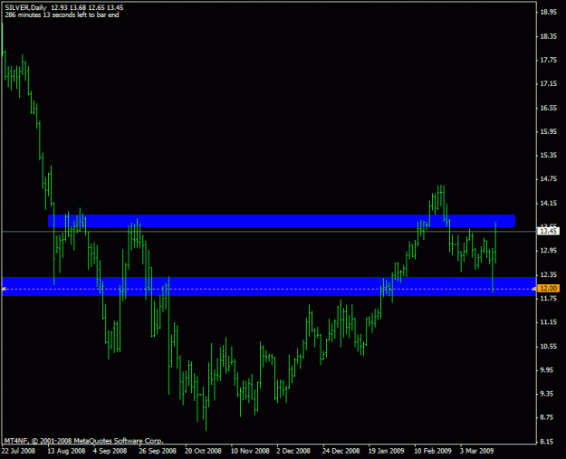Screen dimensions: 566x459
Task: Click the 24 Dec 2008 date label
Action: (341, 451)
